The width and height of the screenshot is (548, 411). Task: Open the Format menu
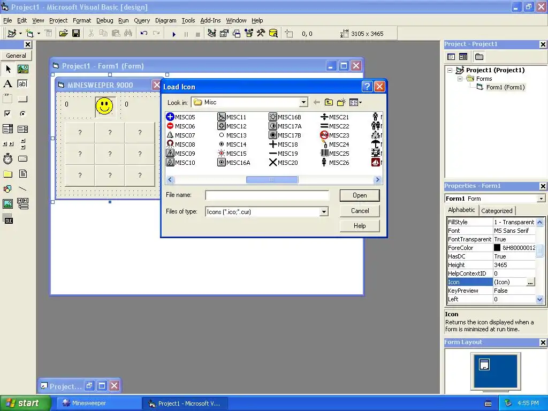pyautogui.click(x=81, y=20)
